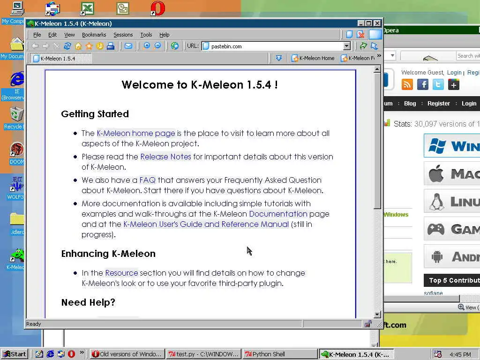
Task: Click the blue window icon right of the menu bar
Action: (375, 34)
